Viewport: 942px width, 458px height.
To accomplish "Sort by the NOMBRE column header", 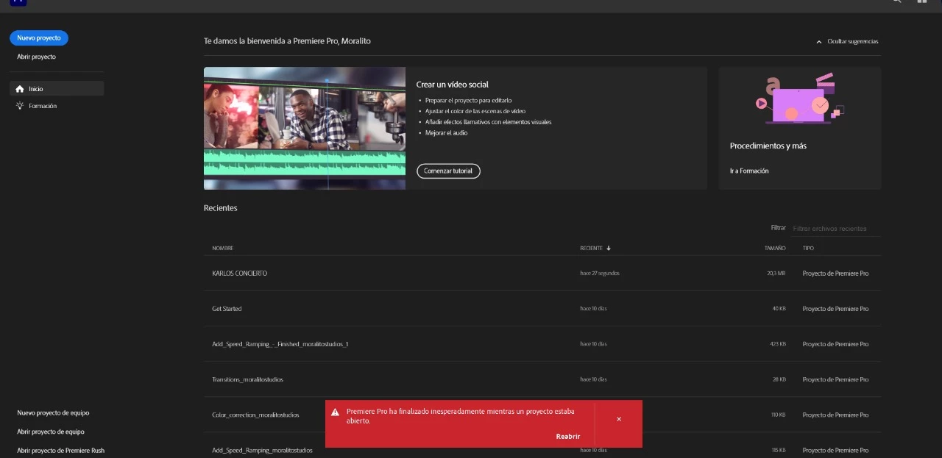I will click(x=223, y=248).
